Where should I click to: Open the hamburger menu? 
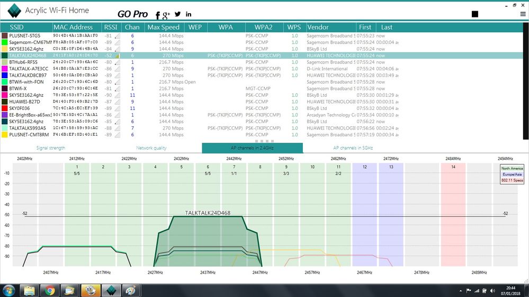523,14
